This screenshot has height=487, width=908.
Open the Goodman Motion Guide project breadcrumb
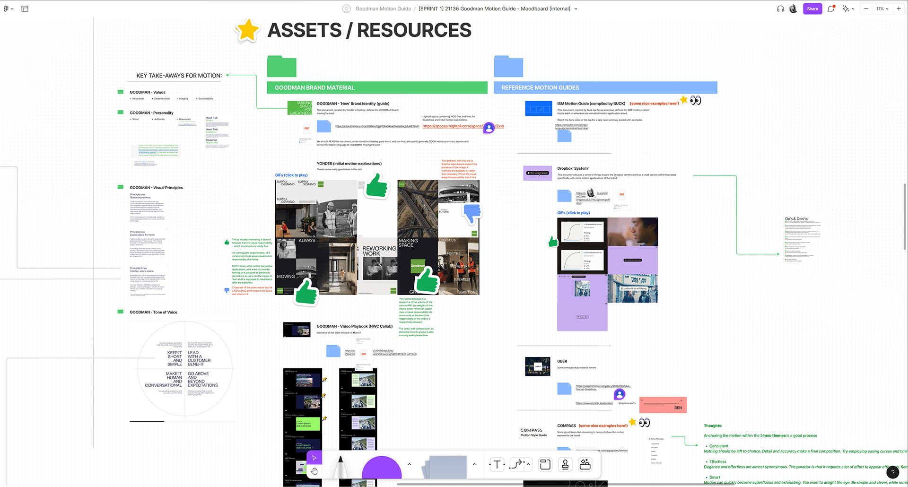pos(383,9)
